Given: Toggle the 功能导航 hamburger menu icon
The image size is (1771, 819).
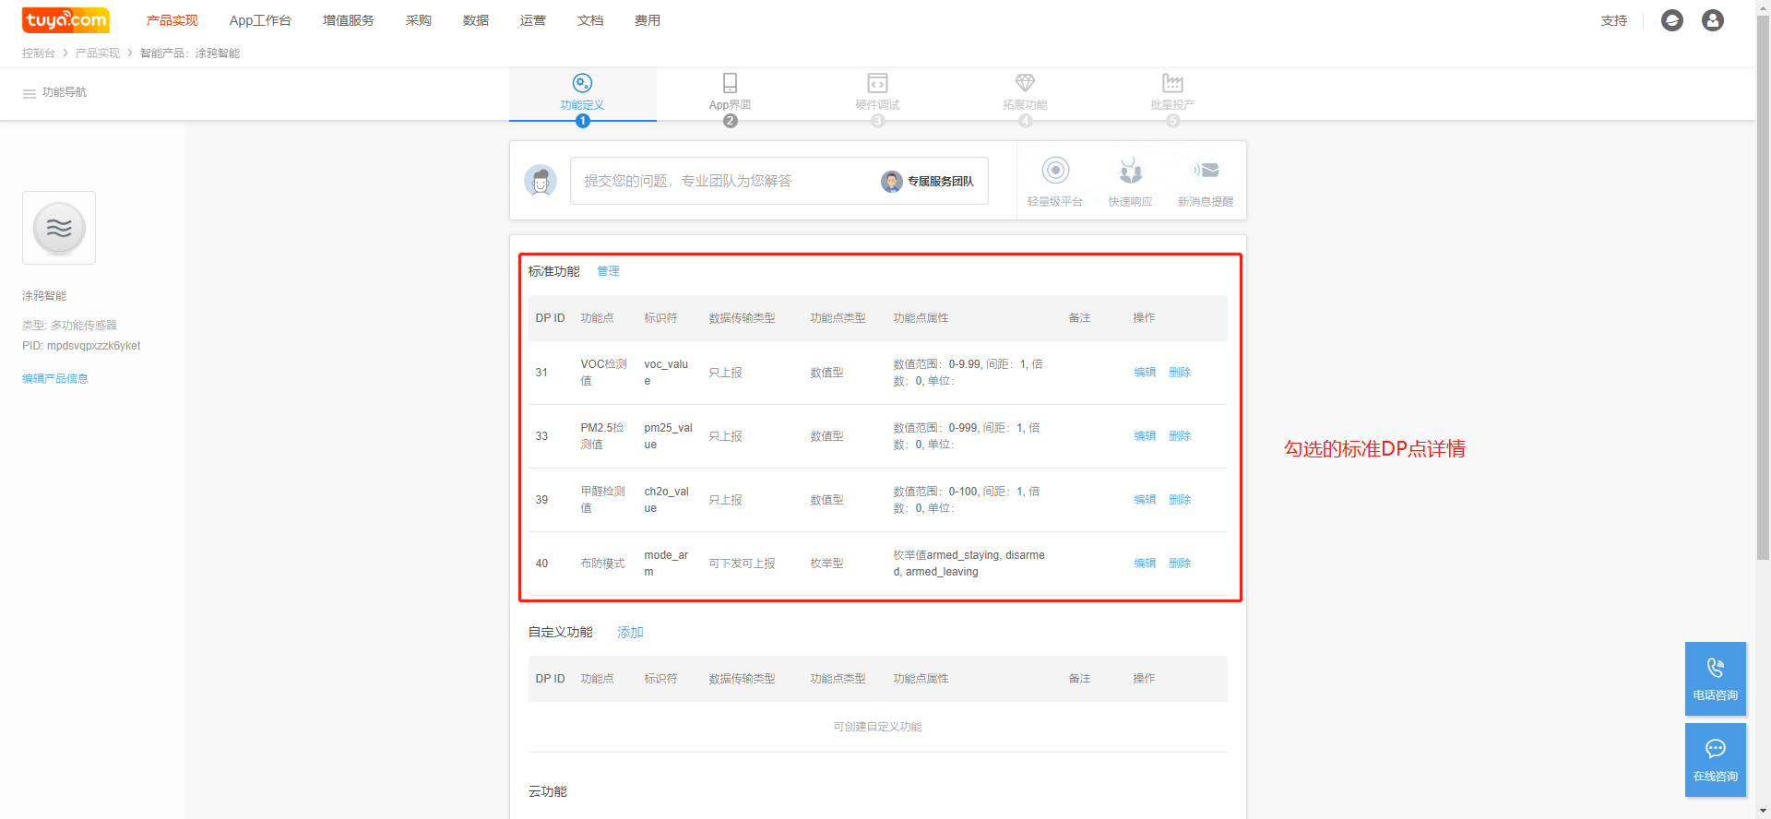Looking at the screenshot, I should pos(30,93).
